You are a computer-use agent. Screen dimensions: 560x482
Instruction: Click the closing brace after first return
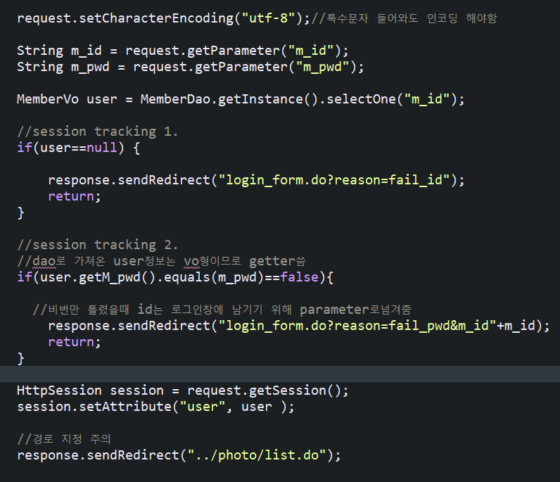click(x=20, y=213)
